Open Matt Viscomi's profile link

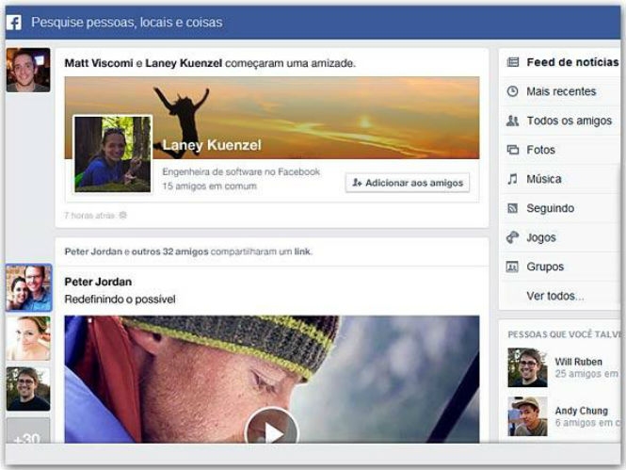(x=98, y=63)
